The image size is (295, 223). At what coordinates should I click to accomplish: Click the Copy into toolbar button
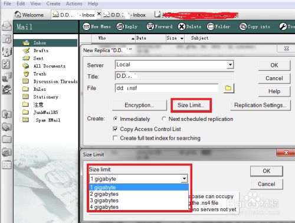tap(254, 27)
